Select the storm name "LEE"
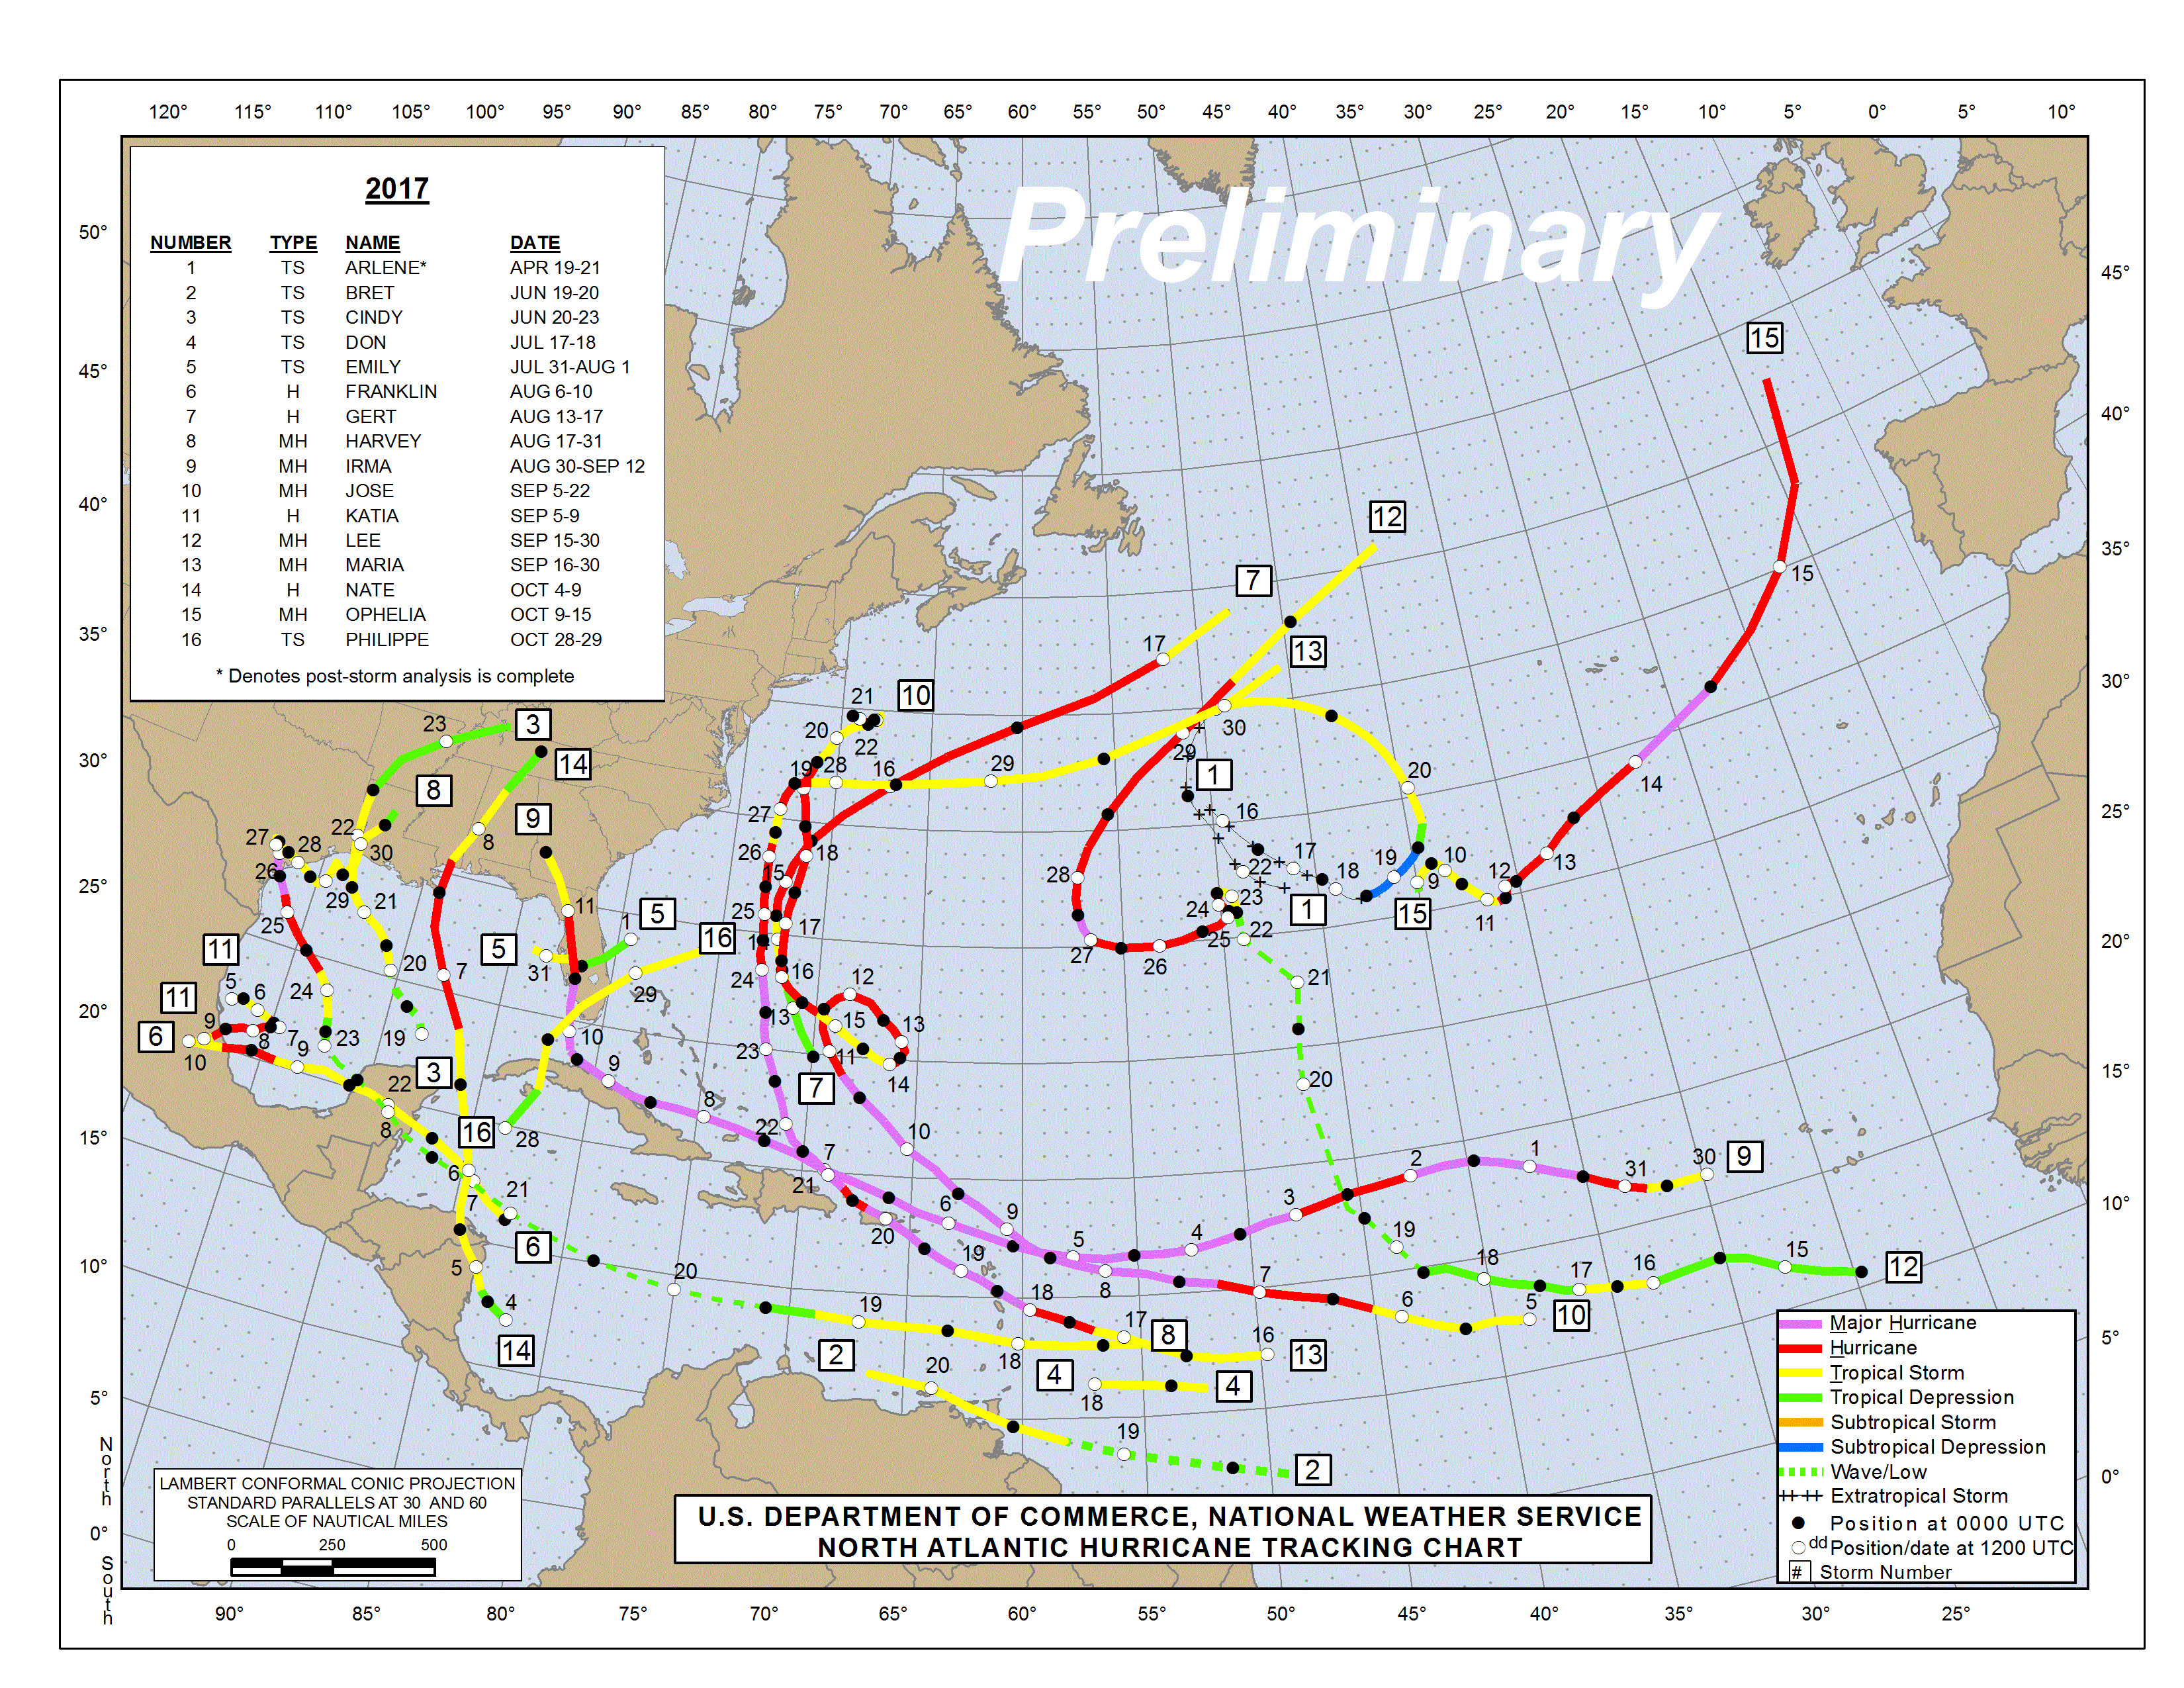 point(363,540)
